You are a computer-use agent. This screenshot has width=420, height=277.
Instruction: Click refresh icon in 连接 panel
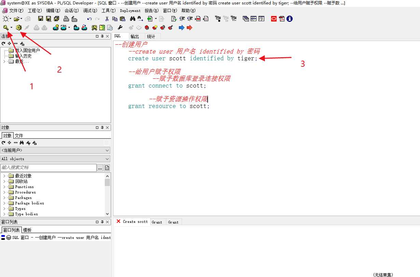pos(3,44)
